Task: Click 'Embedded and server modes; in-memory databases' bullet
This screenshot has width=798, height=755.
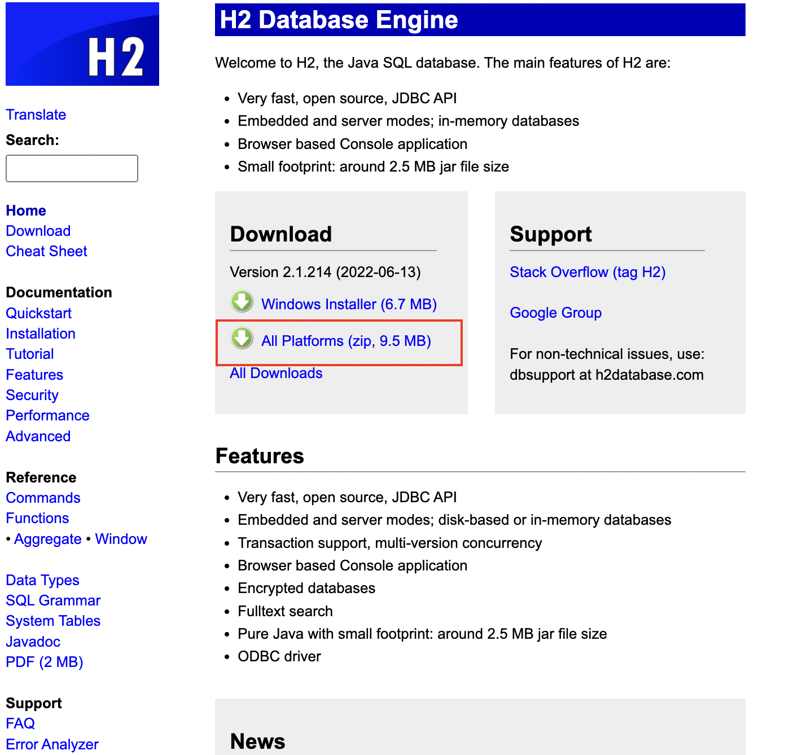Action: [409, 121]
